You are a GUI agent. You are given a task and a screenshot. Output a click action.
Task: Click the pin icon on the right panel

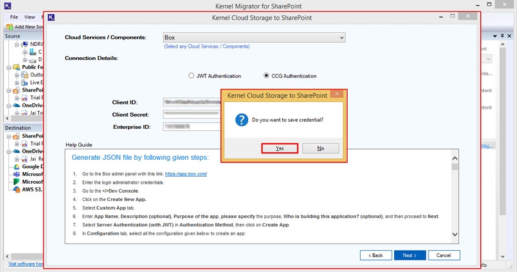click(x=502, y=36)
